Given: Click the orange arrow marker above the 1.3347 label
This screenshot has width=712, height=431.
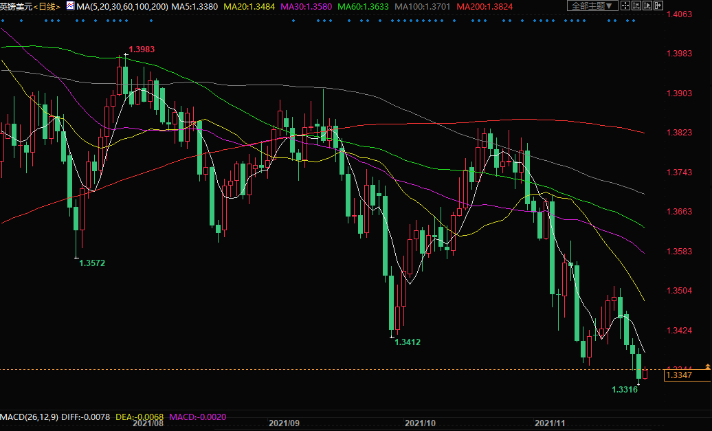Looking at the screenshot, I should pyautogui.click(x=708, y=365).
